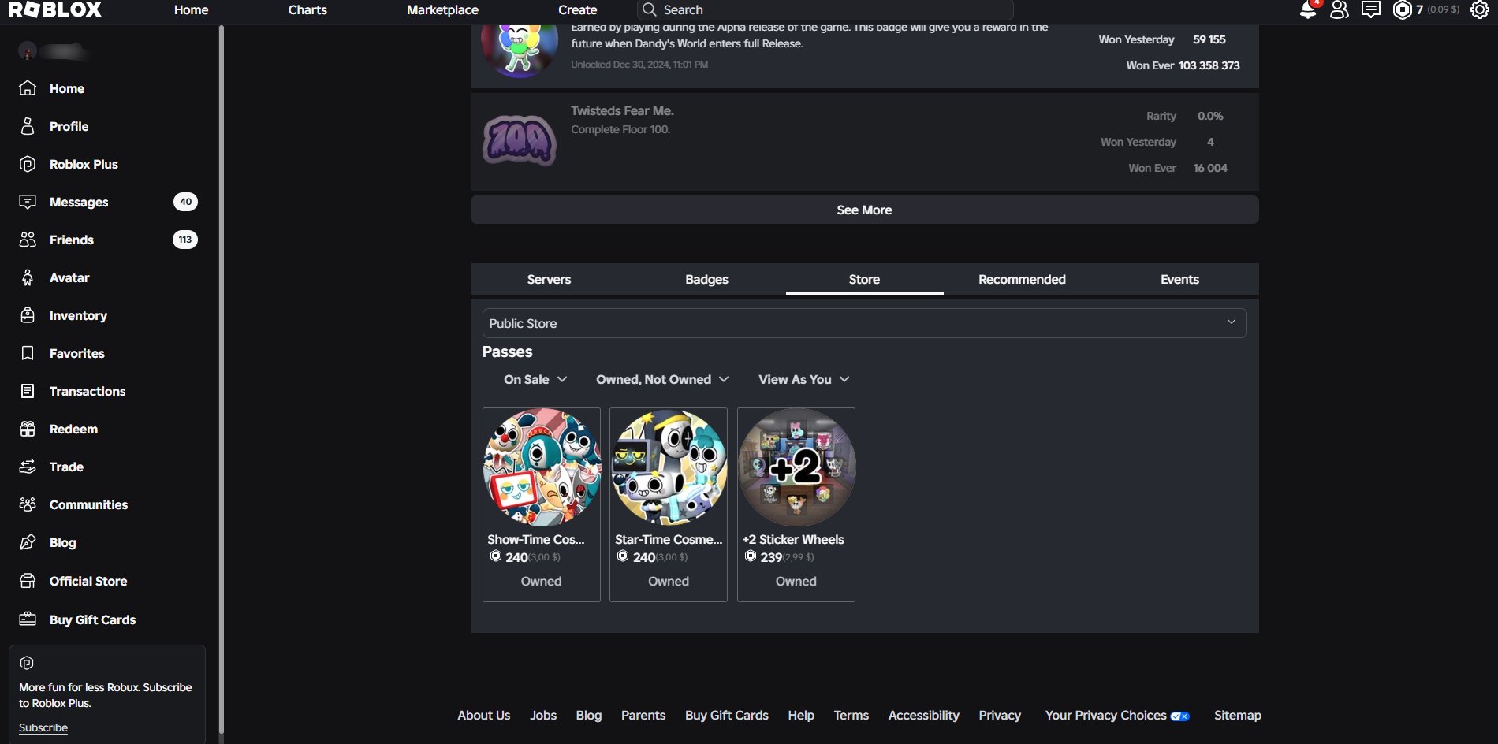Open the notifications bell

tap(1308, 9)
